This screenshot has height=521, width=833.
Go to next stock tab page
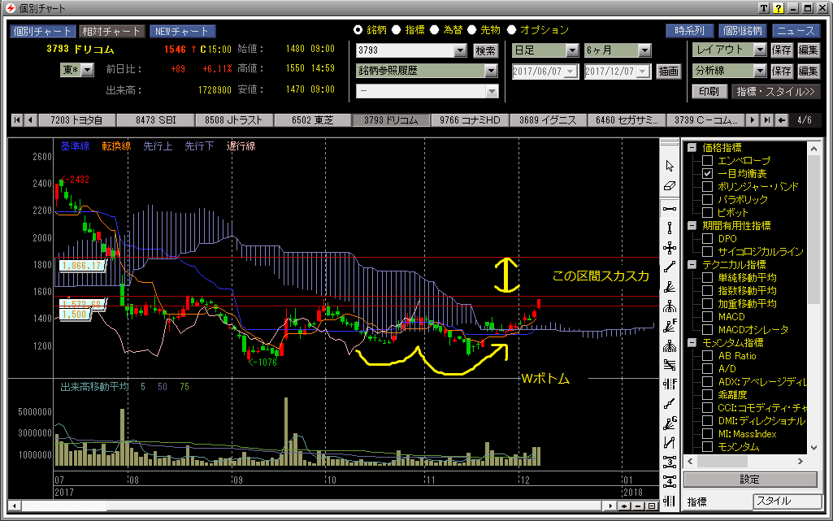(x=753, y=120)
